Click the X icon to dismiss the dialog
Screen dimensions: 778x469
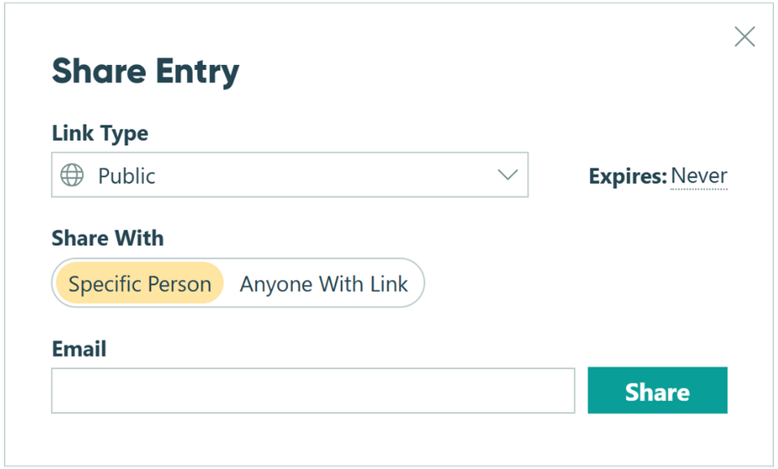point(744,36)
